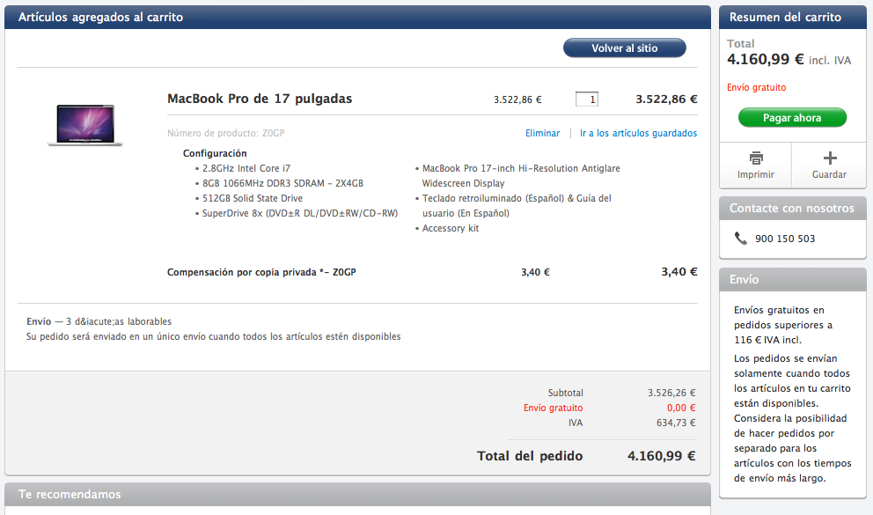873x515 pixels.
Task: Remove the MacBook Pro via Eliminar link
Action: [542, 133]
